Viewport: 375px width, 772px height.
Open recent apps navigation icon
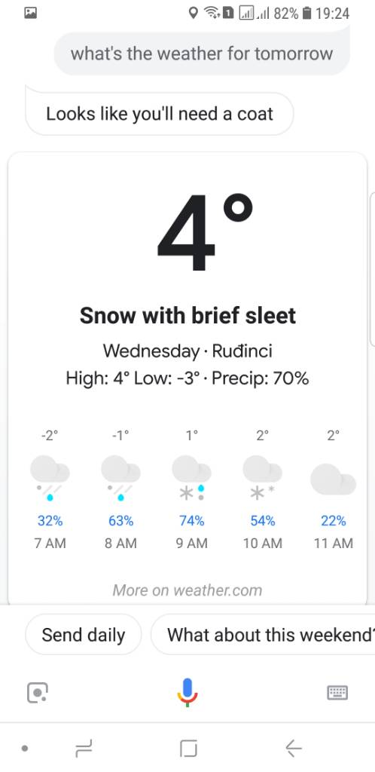(84, 749)
